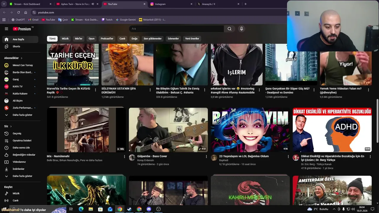Click the search magnifier button
Image resolution: width=379 pixels, height=213 pixels.
[x=229, y=29]
